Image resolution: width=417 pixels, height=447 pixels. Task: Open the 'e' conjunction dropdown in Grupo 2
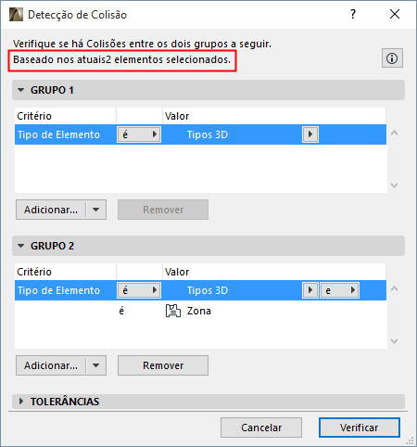[339, 290]
